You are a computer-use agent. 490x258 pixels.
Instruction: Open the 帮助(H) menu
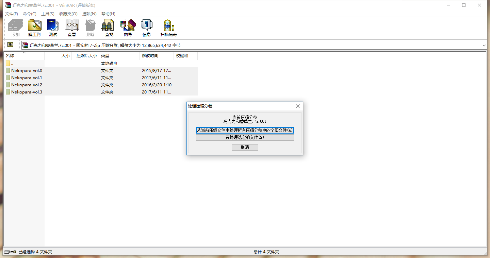coord(108,14)
